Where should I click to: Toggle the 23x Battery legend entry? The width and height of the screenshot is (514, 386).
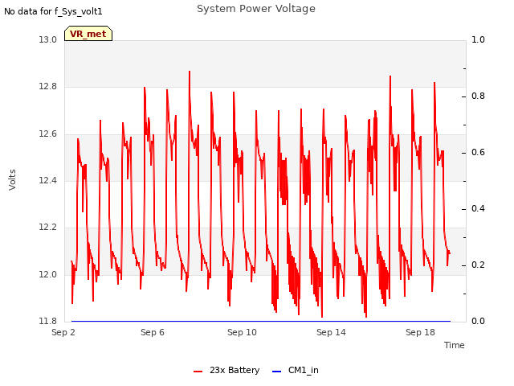click(226, 370)
